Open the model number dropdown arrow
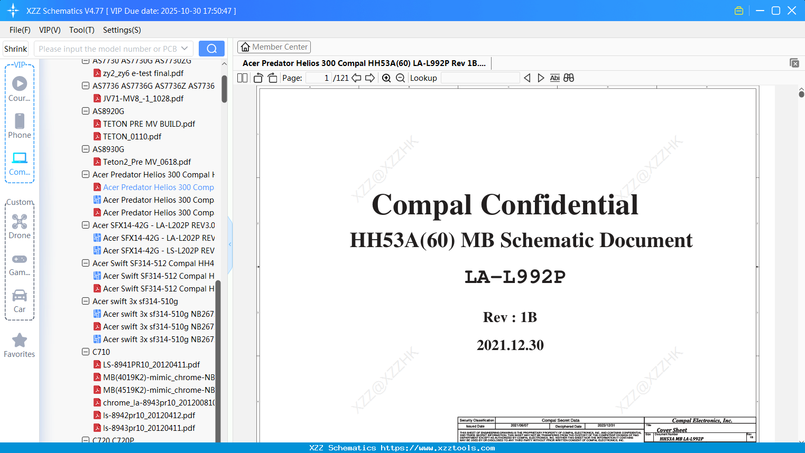This screenshot has width=805, height=453. point(184,49)
